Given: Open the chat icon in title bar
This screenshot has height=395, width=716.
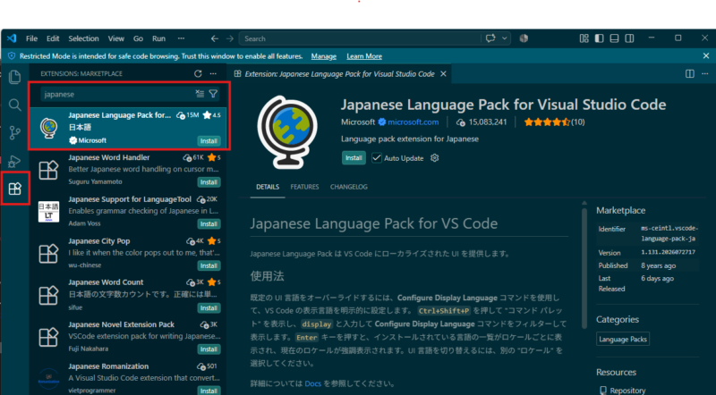Looking at the screenshot, I should [x=490, y=38].
